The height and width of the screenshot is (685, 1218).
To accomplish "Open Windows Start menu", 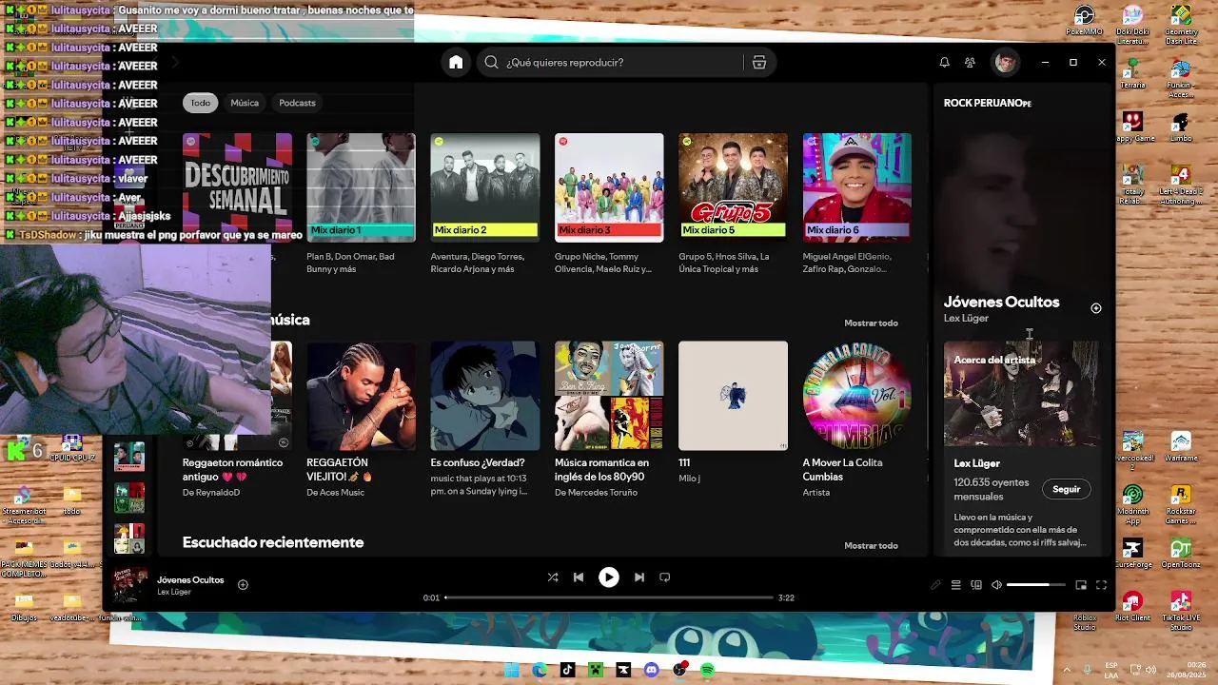I will click(512, 670).
